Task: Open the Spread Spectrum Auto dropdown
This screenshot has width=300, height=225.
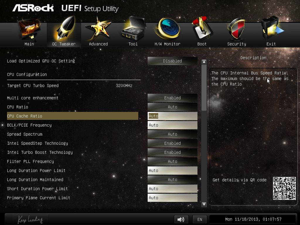Action: coord(172,134)
